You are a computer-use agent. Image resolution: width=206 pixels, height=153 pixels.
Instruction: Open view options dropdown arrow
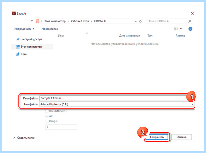pyautogui.click(x=181, y=29)
